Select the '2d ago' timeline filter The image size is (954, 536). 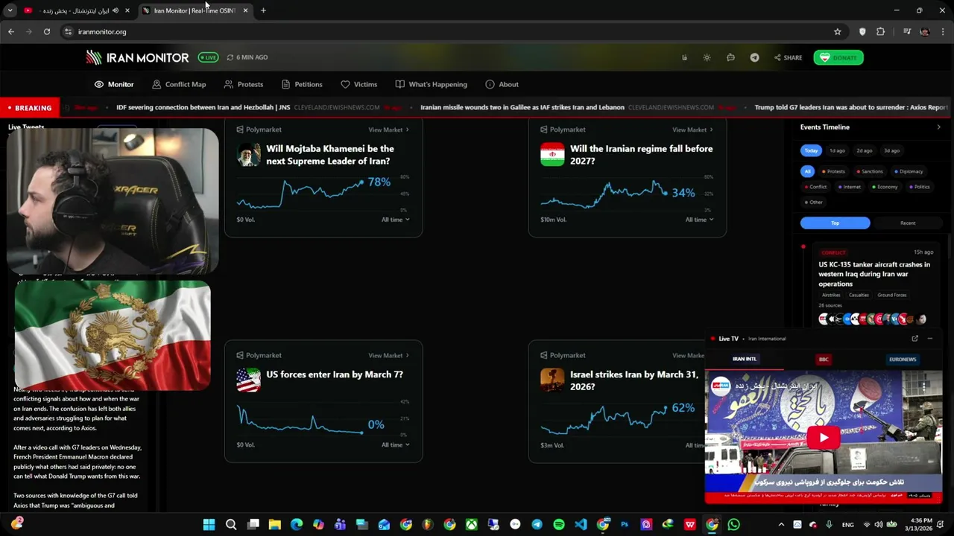point(864,150)
